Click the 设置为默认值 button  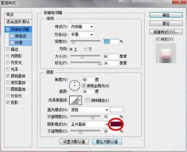click(x=74, y=142)
